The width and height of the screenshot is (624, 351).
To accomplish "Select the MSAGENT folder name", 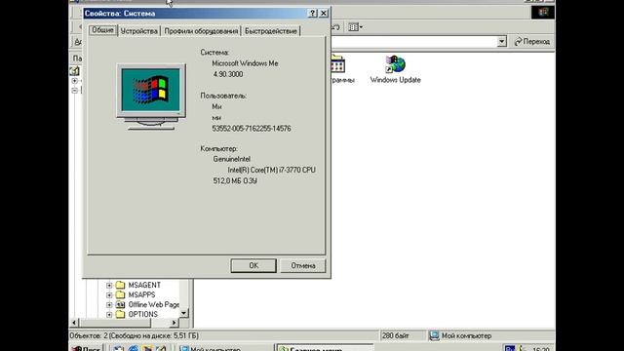I will point(144,285).
